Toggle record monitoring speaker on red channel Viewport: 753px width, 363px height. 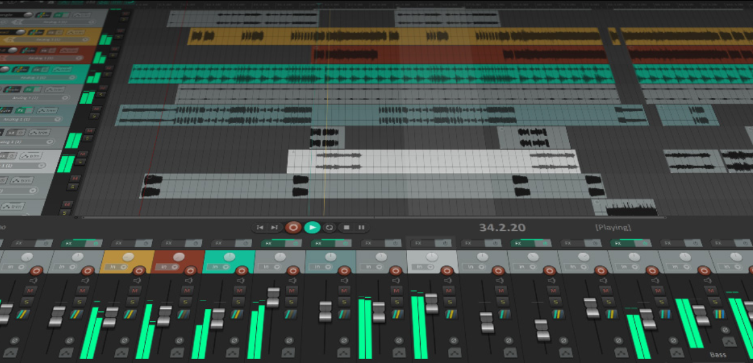188,280
